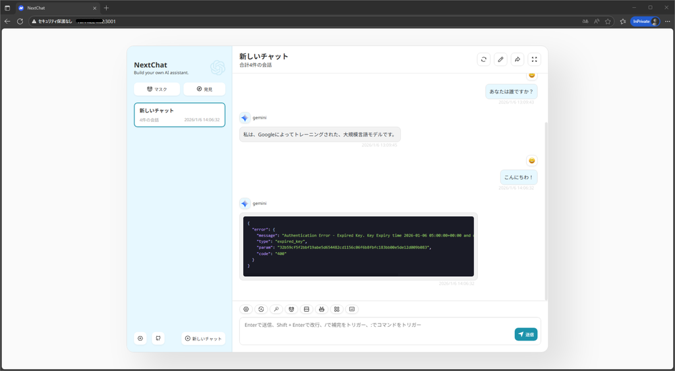Click the refresh chat title icon

click(484, 59)
